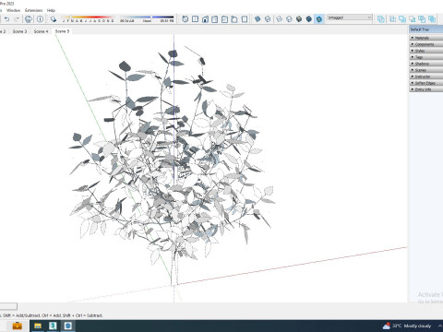Select the Right view icon
The image size is (443, 332).
[x=215, y=19]
